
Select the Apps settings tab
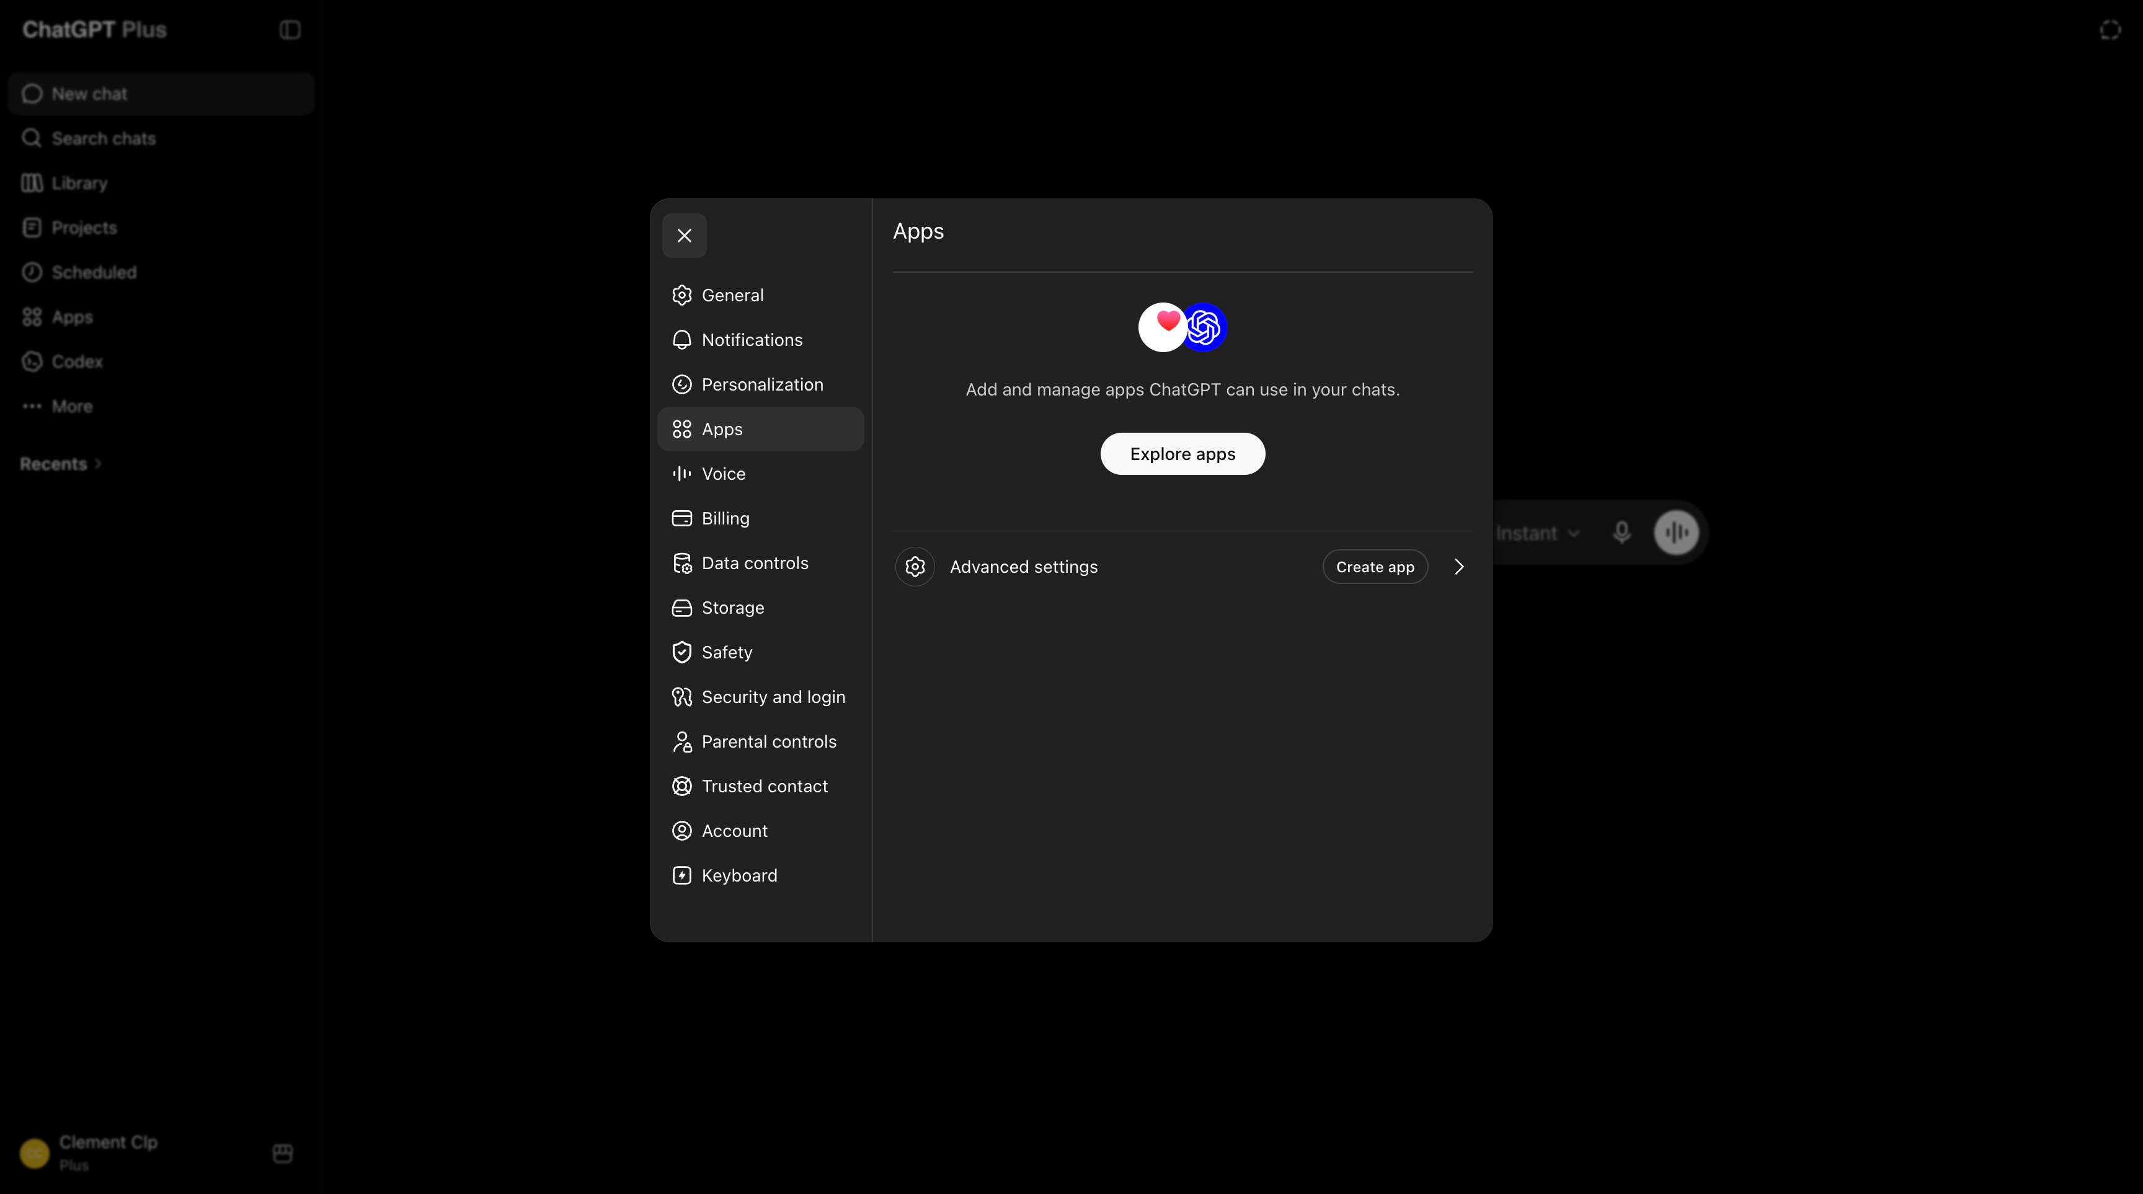click(x=760, y=429)
